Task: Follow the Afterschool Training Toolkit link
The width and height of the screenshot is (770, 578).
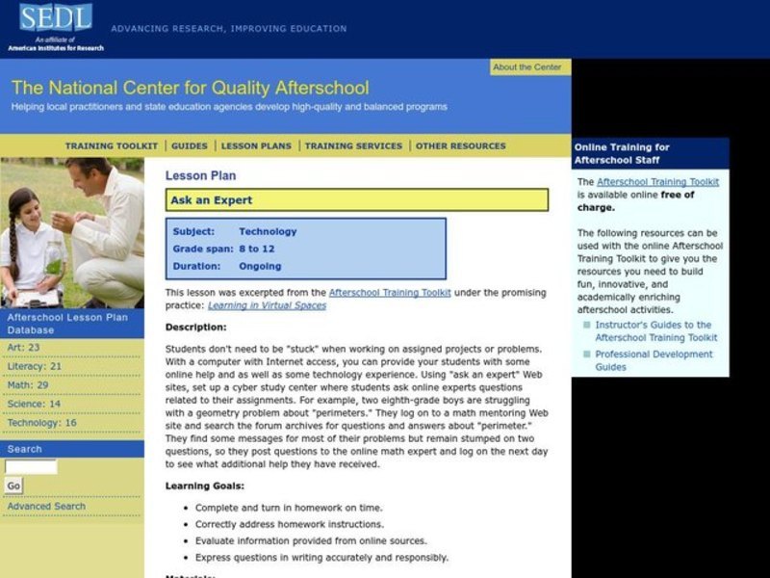Action: 389,291
